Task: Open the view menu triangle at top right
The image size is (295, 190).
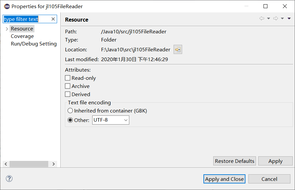Action: [289, 19]
